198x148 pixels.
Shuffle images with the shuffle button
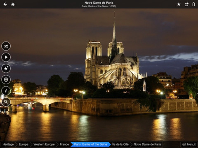[6, 46]
